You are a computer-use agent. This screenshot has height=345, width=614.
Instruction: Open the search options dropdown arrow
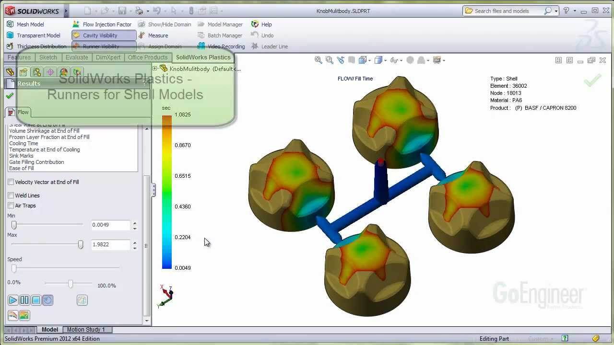(556, 11)
